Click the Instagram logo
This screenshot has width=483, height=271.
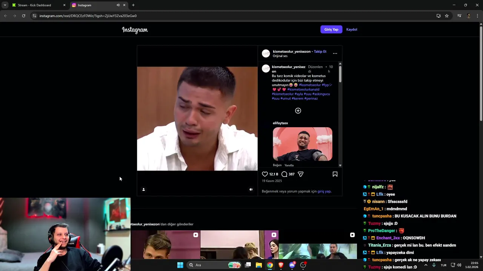coord(135,30)
